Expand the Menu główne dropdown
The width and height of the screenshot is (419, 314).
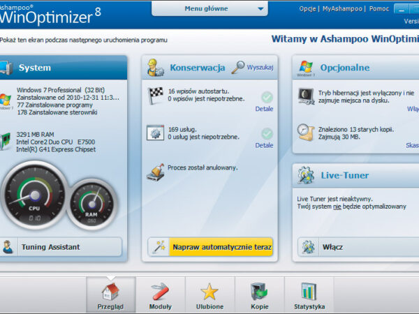(x=209, y=8)
